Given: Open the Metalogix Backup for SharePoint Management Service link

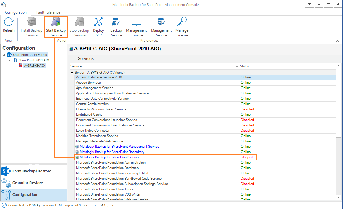Looking at the screenshot, I should point(120,147).
